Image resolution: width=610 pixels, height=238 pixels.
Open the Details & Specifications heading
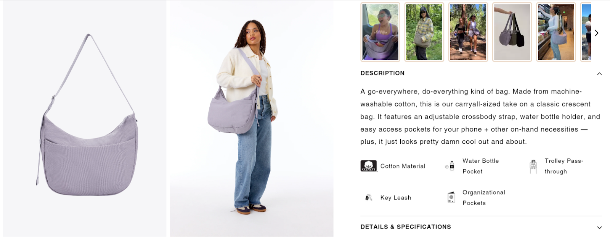click(406, 227)
